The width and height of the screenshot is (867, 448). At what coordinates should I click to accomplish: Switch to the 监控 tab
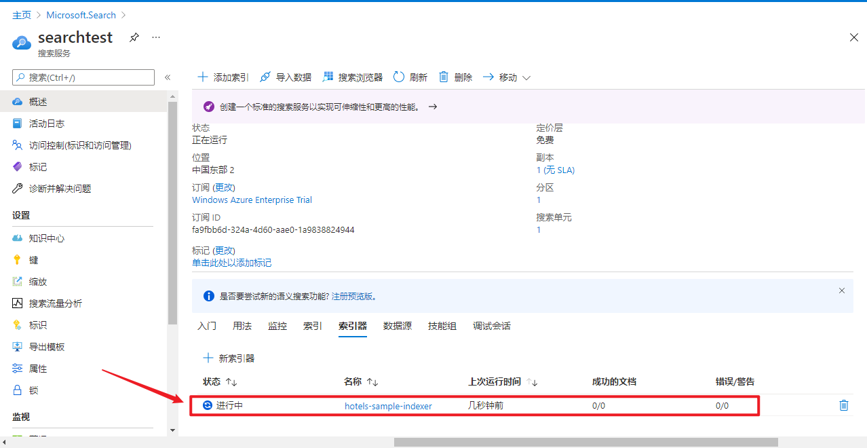[277, 326]
